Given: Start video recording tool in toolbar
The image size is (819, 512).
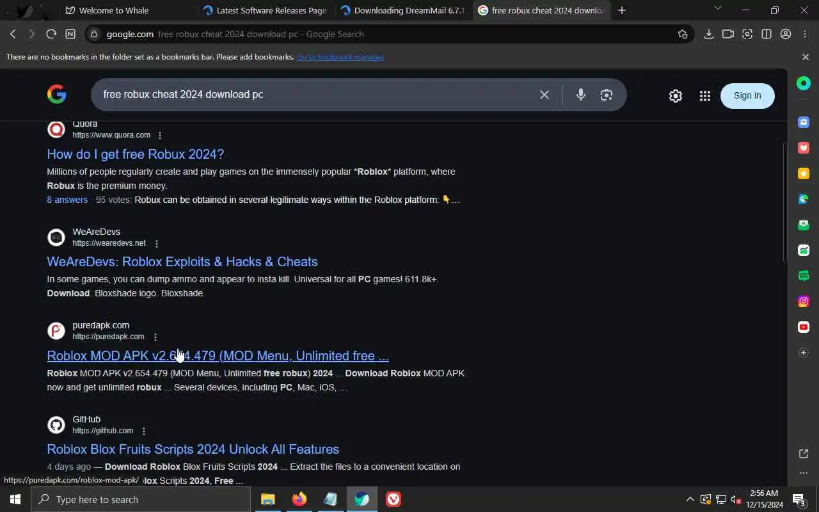Looking at the screenshot, I should click(x=728, y=34).
